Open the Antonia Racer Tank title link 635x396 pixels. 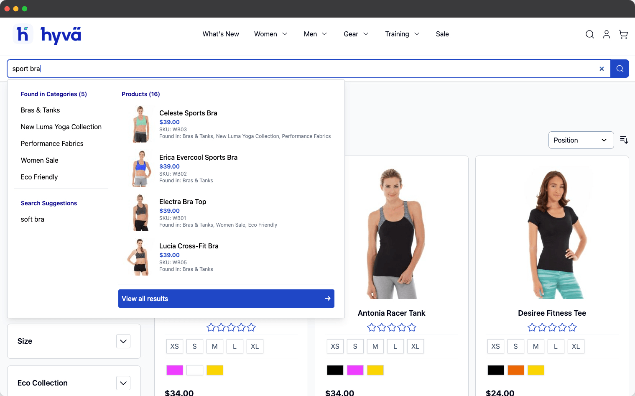(x=391, y=313)
